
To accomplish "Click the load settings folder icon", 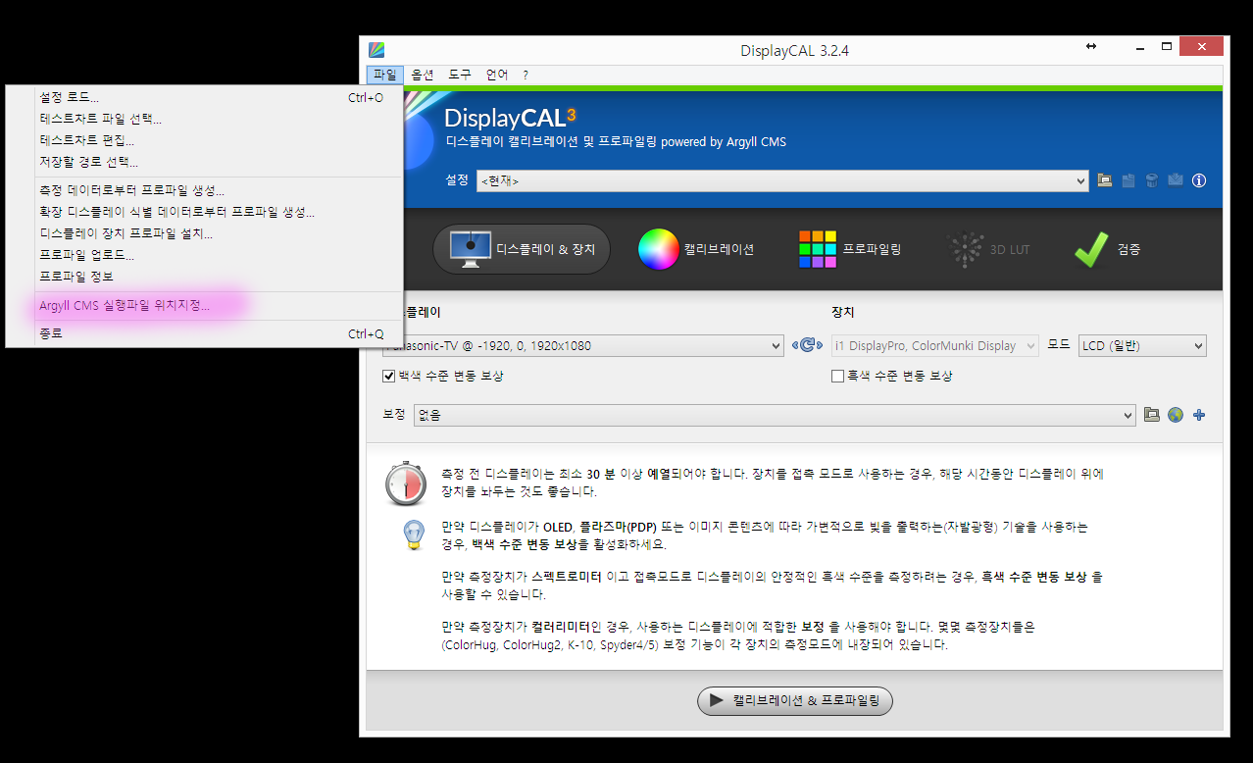I will pos(1105,180).
